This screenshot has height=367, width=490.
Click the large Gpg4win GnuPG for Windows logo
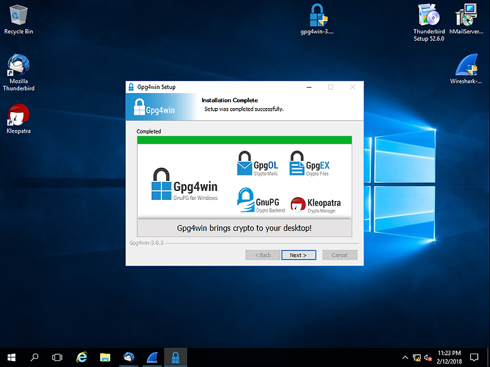pos(184,184)
